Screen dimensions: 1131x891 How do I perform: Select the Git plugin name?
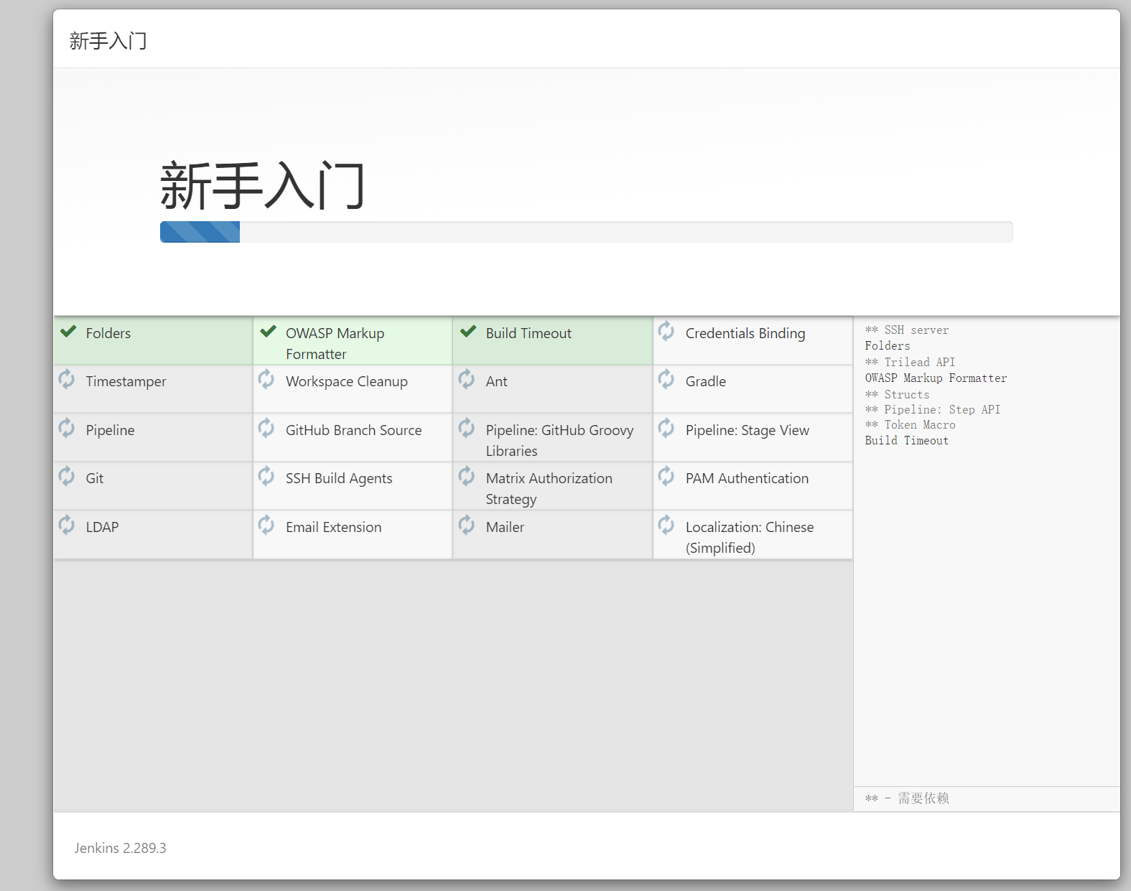pos(95,478)
